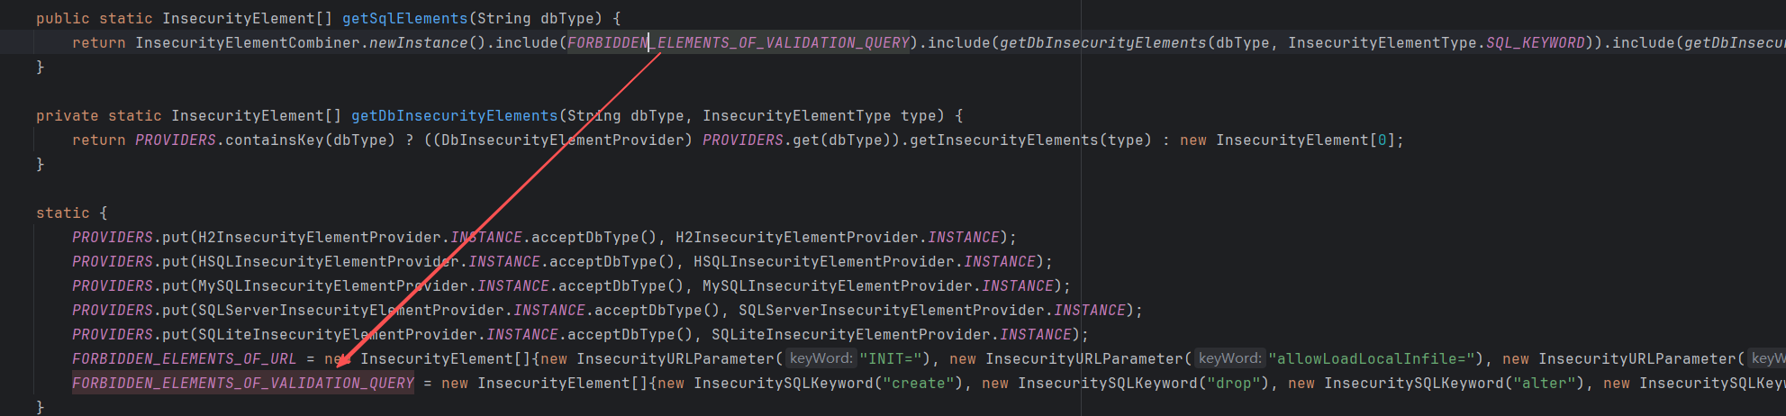This screenshot has height=416, width=1786.
Task: Click the getDbInsecurityElements method declaration name
Action: 454,115
